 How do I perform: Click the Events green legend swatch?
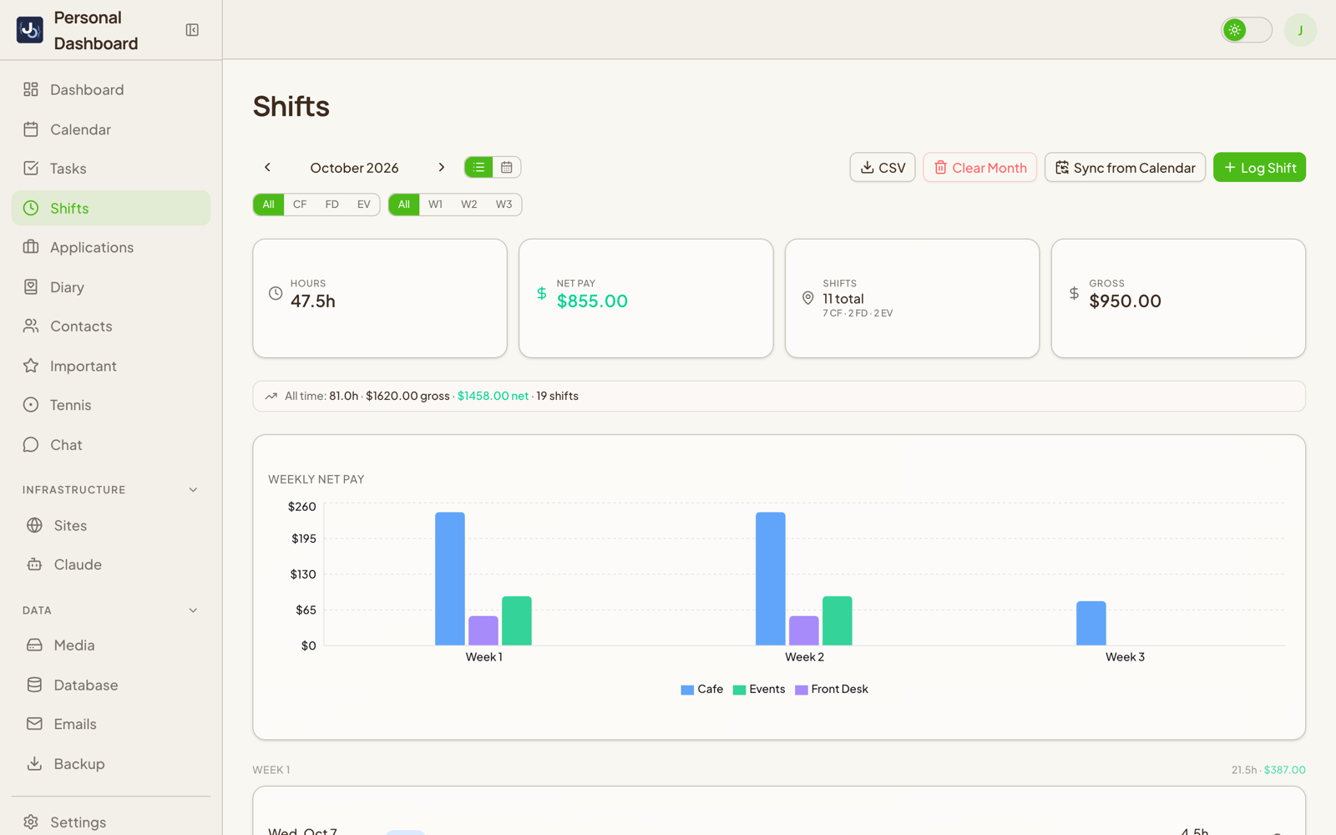(x=739, y=690)
